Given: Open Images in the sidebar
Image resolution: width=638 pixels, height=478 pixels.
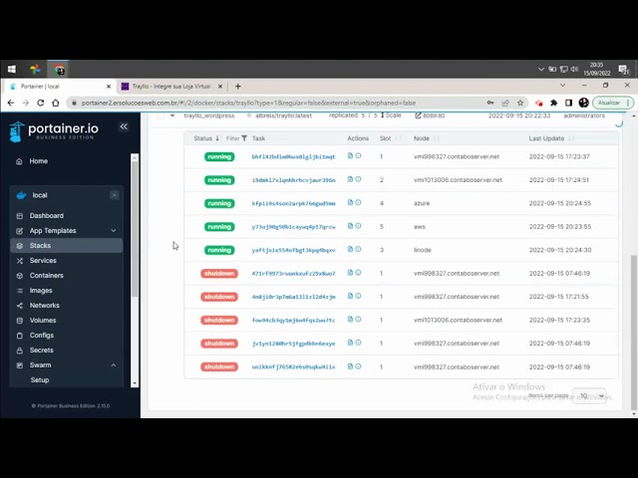Looking at the screenshot, I should [41, 291].
